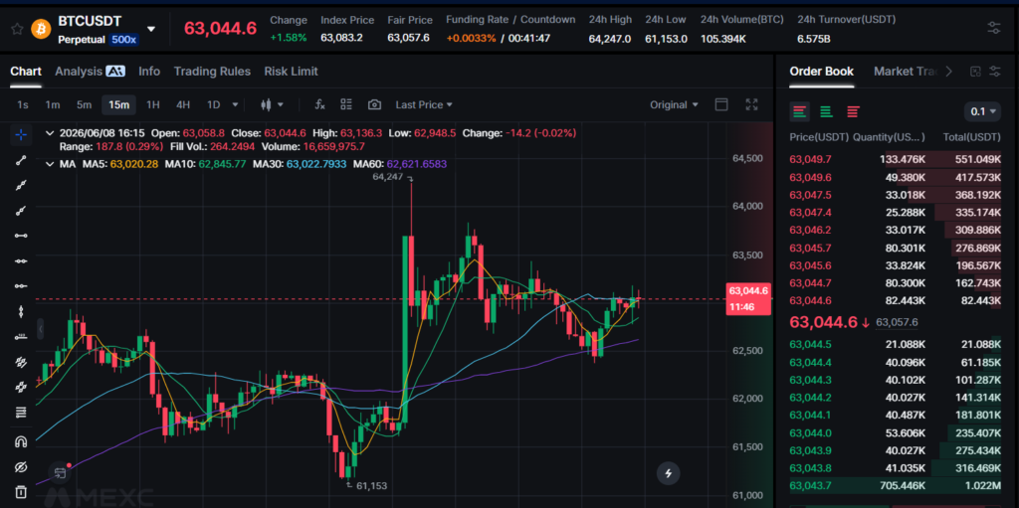Open the trading pair selector arrow beside BTCUSDT

[x=151, y=29]
